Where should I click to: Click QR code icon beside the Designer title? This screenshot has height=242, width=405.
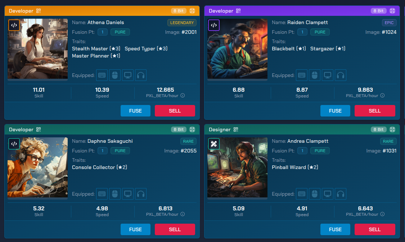click(x=236, y=129)
